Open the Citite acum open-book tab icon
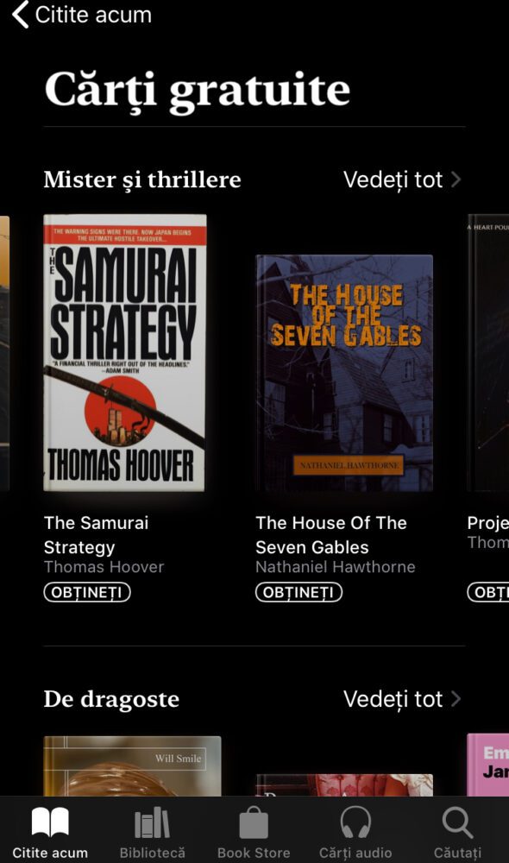 tap(50, 823)
